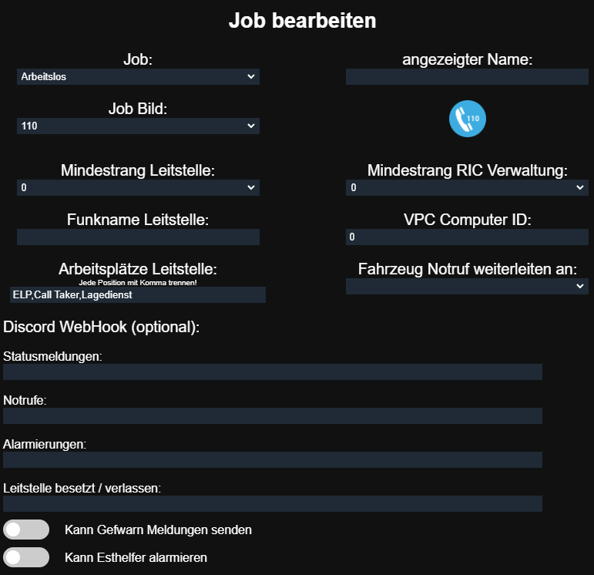594x575 pixels.
Task: Open Mindestrang RIC Verwaltung dropdown
Action: [x=467, y=187]
